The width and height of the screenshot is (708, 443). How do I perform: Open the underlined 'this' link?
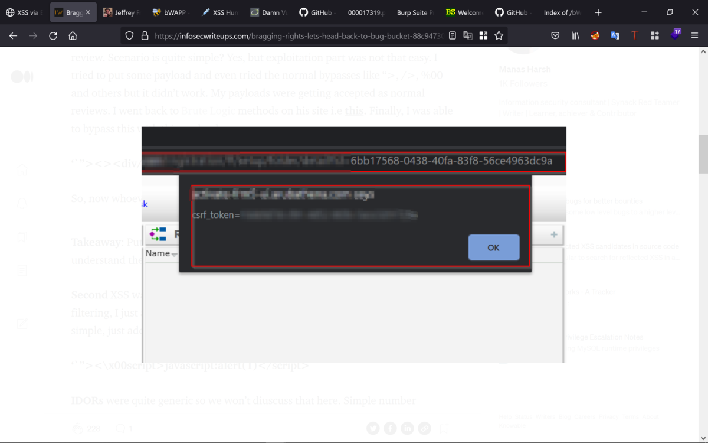[354, 110]
